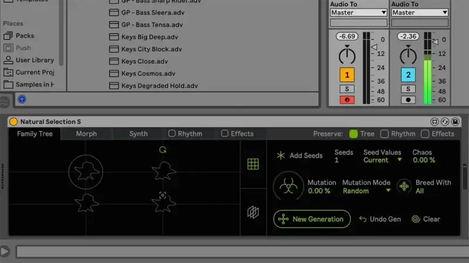Image resolution: width=469 pixels, height=263 pixels.
Task: Disarm track 1 record button
Action: [x=347, y=100]
